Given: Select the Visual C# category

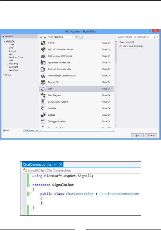Looking at the screenshot, I should (10, 41).
